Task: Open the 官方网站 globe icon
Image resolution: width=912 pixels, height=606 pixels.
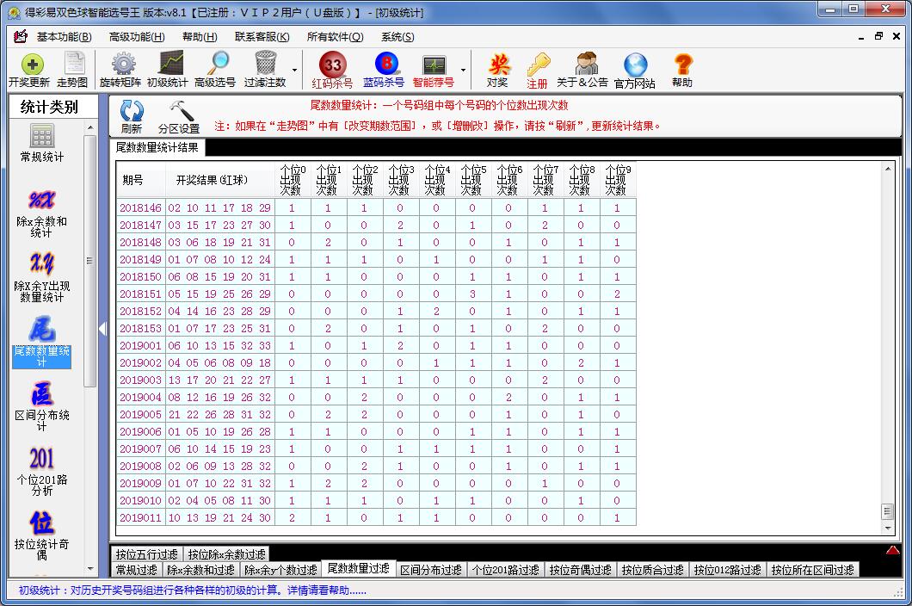Action: click(635, 70)
